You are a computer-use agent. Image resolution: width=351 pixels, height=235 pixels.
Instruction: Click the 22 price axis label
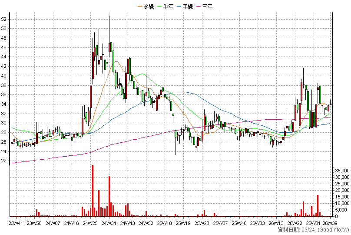click(x=3, y=161)
